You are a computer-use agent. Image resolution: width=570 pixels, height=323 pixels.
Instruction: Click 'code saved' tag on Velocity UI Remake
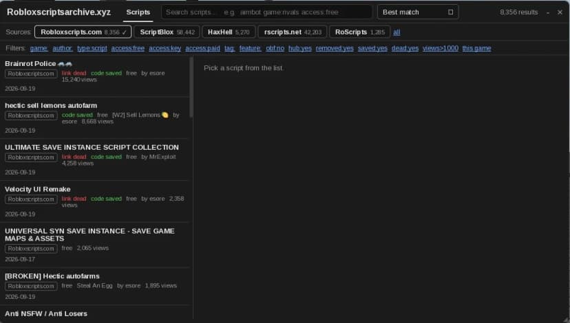coord(106,199)
